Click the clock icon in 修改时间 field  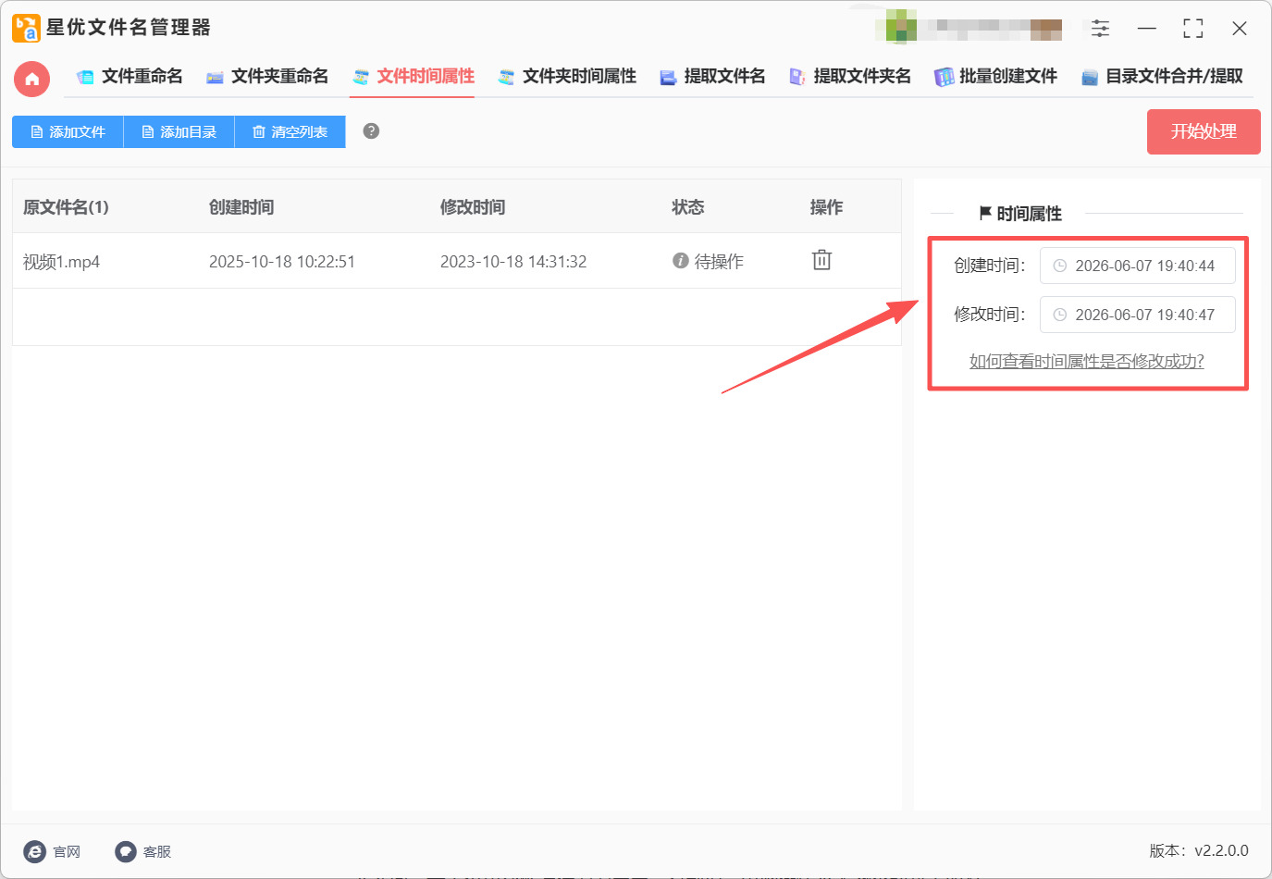1060,315
